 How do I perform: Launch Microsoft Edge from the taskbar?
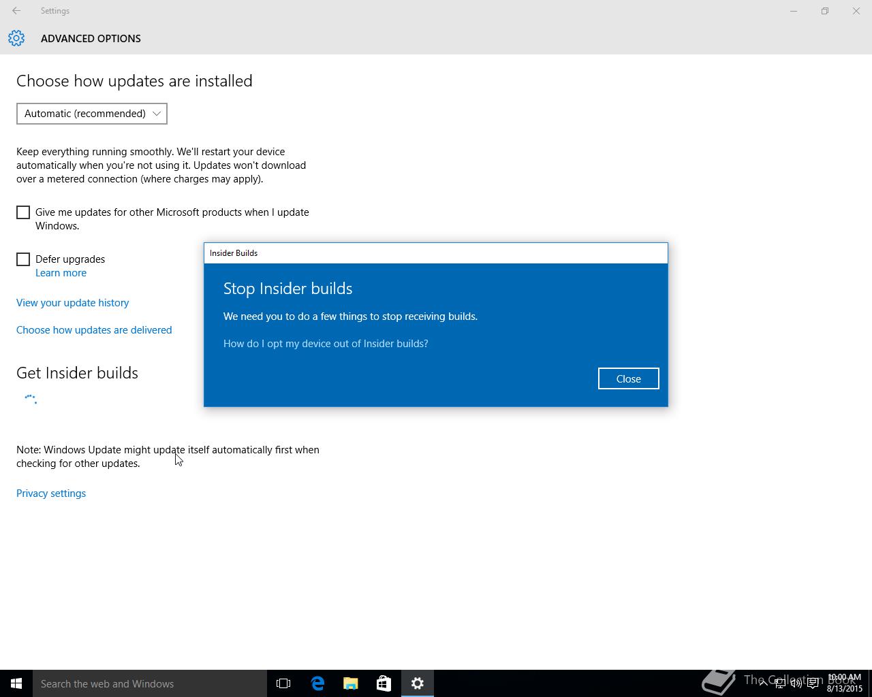click(317, 683)
